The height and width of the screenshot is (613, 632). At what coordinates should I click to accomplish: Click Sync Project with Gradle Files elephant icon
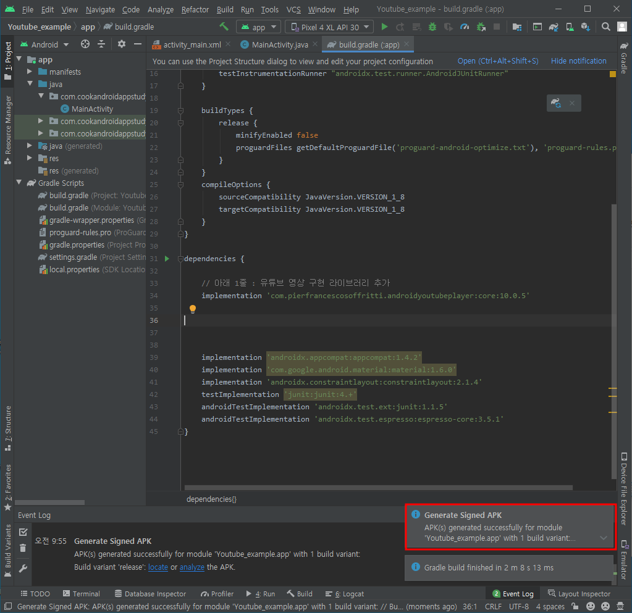pos(554,27)
